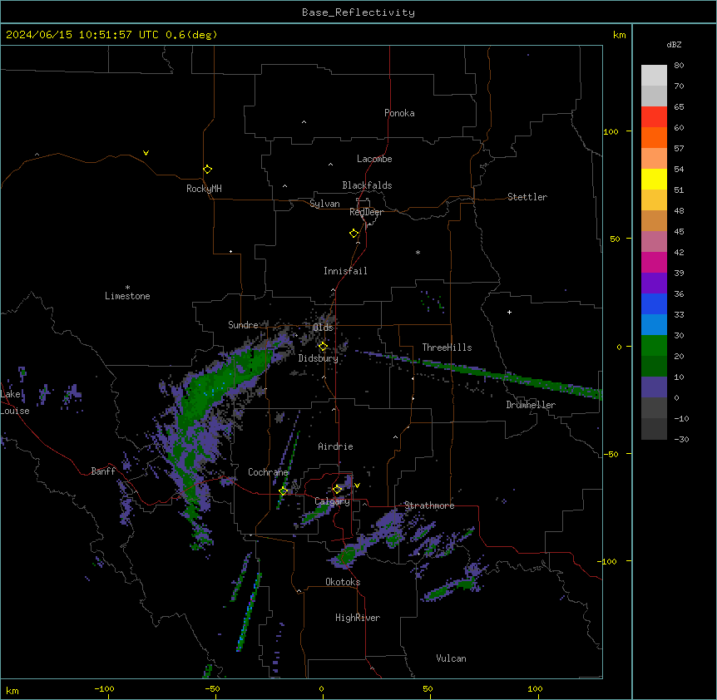Click the Sundre label

(243, 325)
